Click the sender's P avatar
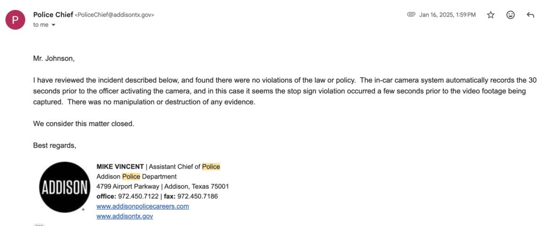The height and width of the screenshot is (226, 544). pos(15,20)
